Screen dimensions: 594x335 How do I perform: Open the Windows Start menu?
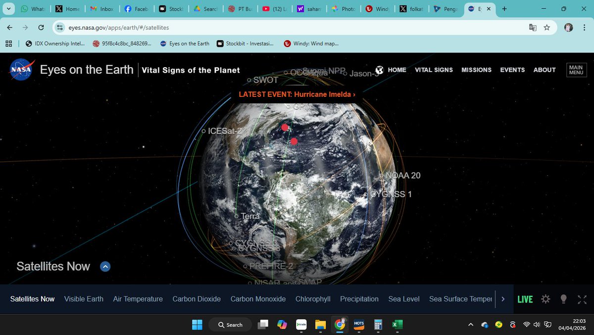coord(197,325)
